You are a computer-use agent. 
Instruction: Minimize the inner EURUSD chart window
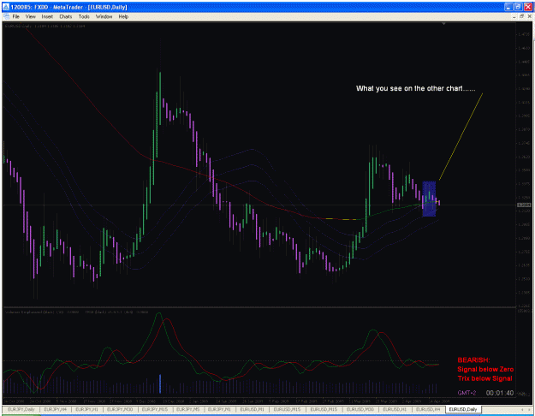[514, 17]
